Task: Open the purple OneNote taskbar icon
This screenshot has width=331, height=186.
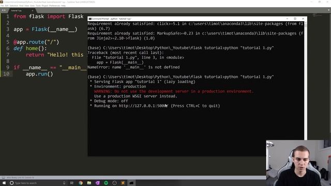Action: [98, 183]
